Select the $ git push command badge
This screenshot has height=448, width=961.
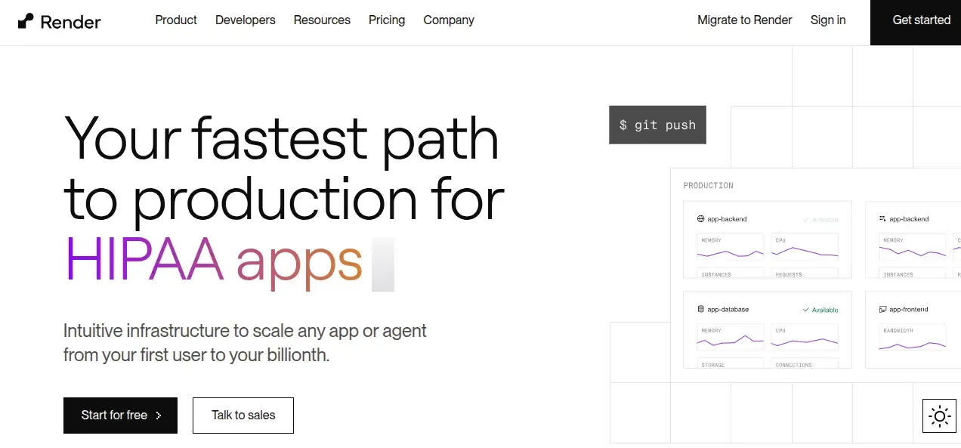pyautogui.click(x=657, y=125)
